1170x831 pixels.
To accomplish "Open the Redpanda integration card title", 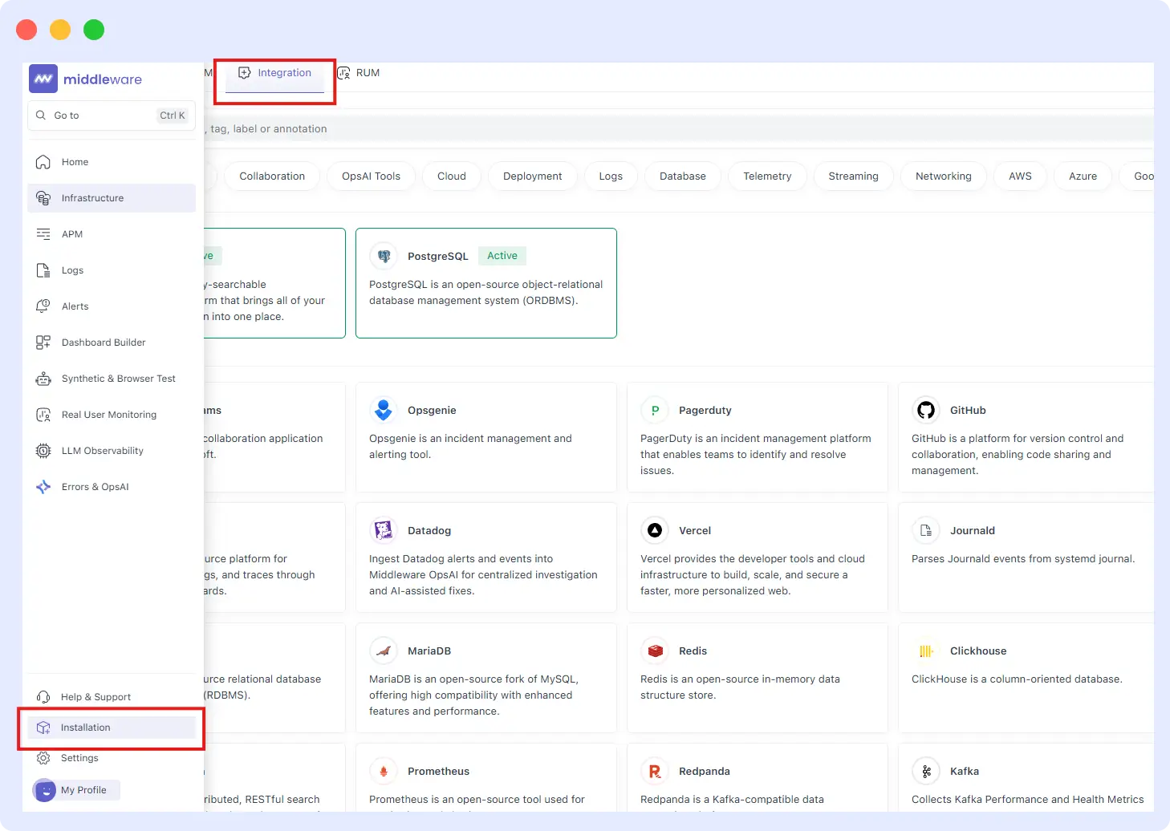I will (x=705, y=772).
